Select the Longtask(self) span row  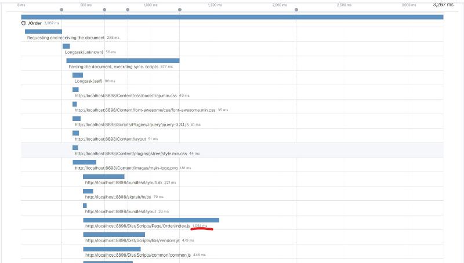click(87, 81)
